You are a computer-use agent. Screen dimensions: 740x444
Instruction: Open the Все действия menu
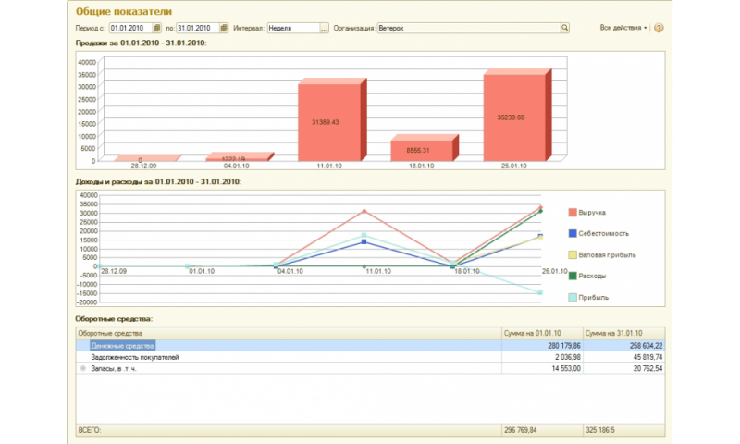pyautogui.click(x=623, y=29)
